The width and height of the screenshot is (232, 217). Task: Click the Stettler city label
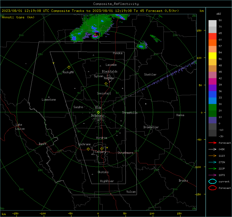click(x=150, y=75)
